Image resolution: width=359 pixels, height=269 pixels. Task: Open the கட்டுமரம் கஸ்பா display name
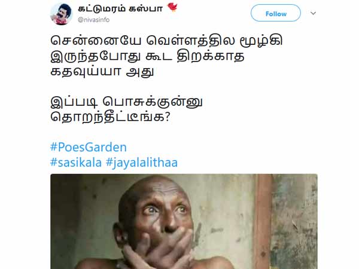tap(120, 9)
